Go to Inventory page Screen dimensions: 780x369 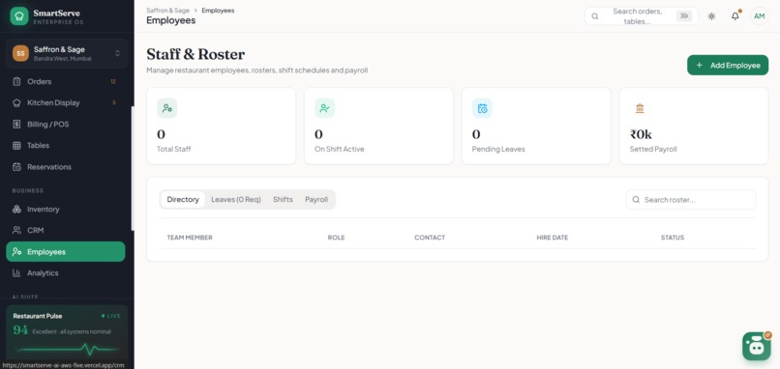(66, 209)
